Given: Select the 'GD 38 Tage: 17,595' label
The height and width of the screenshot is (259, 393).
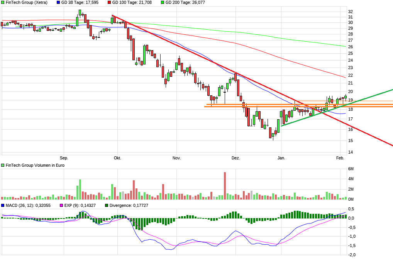Looking at the screenshot, I should point(80,2).
